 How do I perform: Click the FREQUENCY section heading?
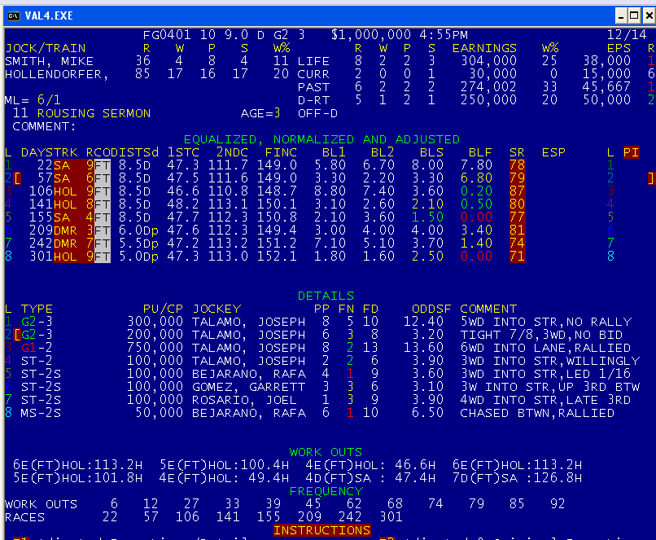pos(326,491)
